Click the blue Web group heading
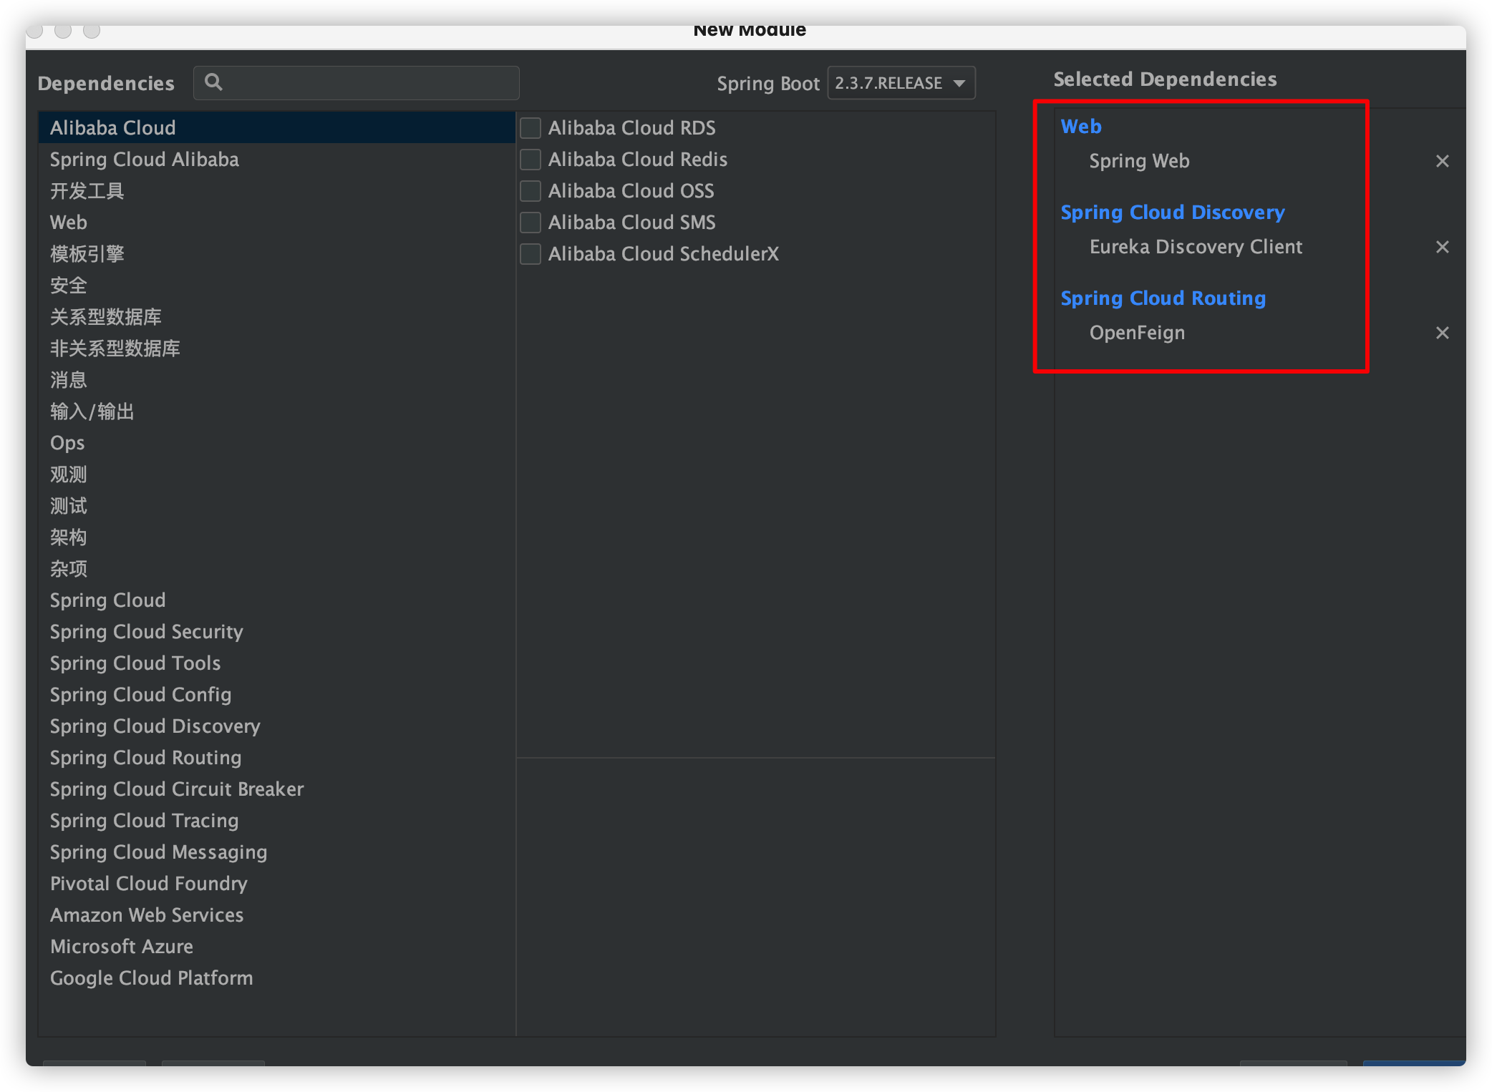 (1081, 127)
